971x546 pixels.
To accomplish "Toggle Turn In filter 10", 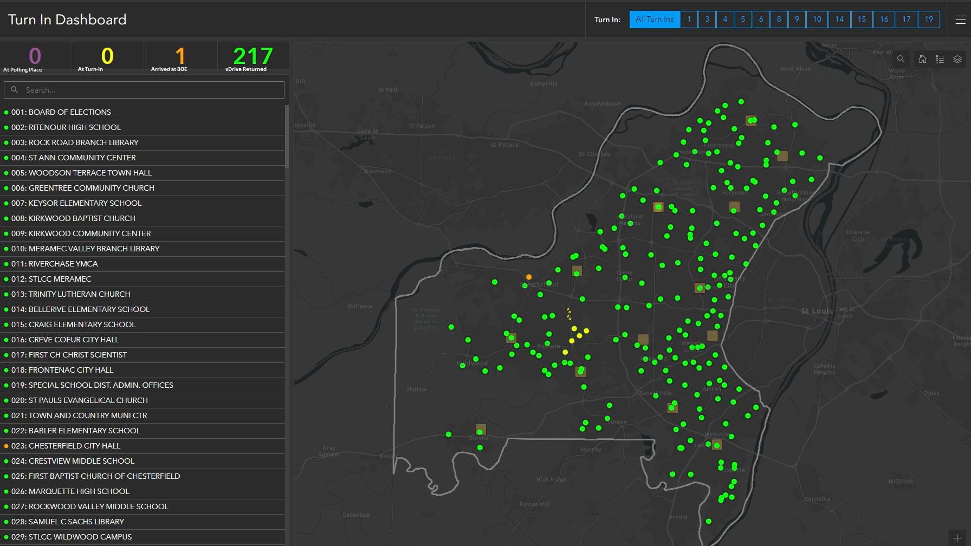I will click(x=817, y=19).
